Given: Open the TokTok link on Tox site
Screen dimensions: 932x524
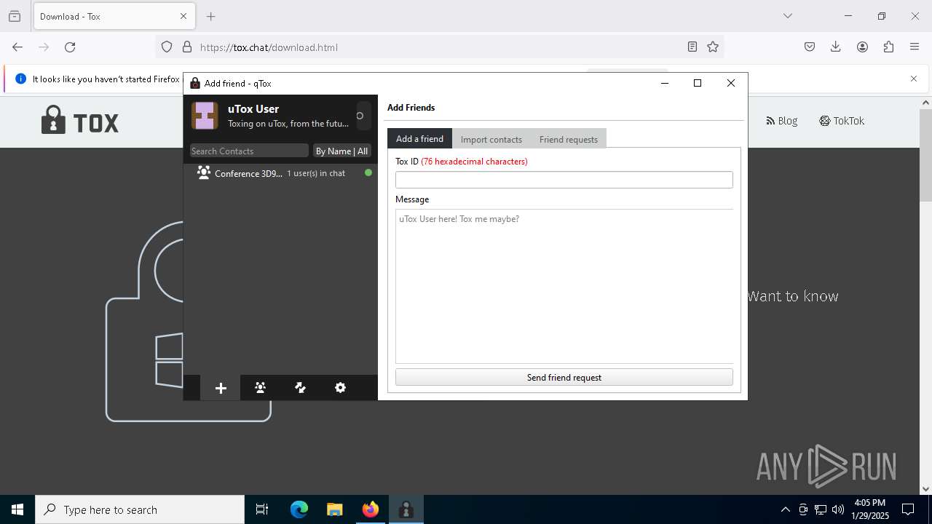Looking at the screenshot, I should click(842, 121).
